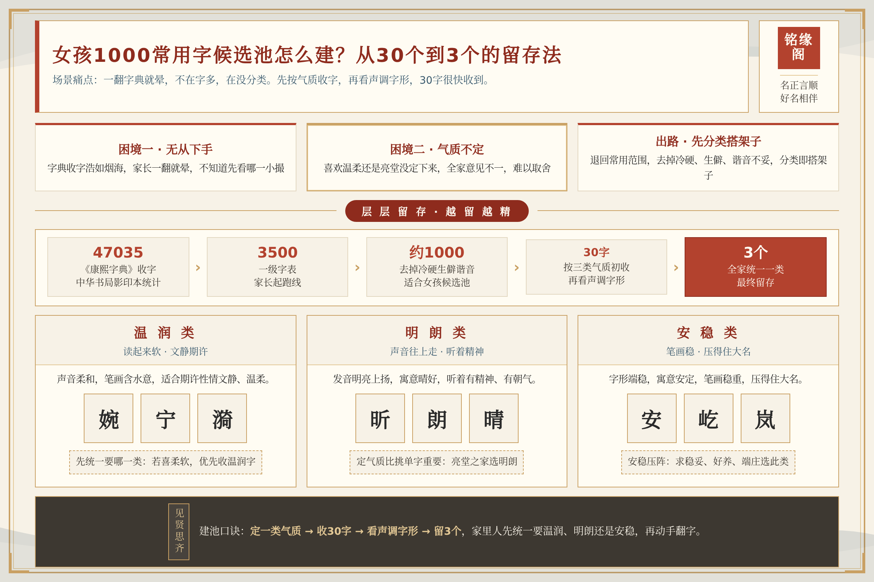
Task: Click the red 3个 最终留存 box
Action: coord(756,267)
